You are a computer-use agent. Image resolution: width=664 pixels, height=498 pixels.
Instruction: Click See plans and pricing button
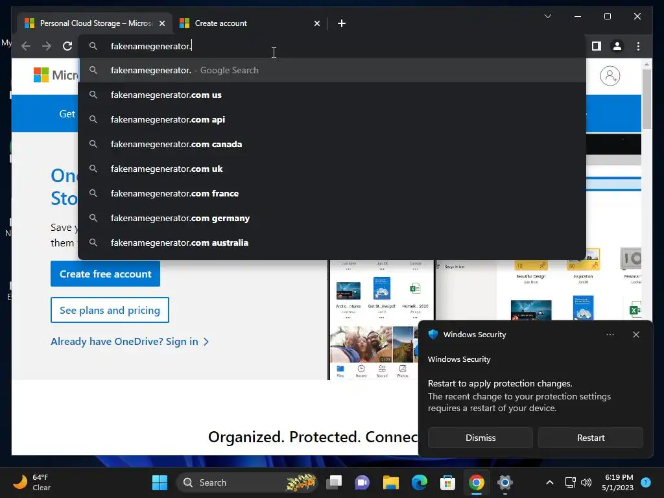pos(110,310)
